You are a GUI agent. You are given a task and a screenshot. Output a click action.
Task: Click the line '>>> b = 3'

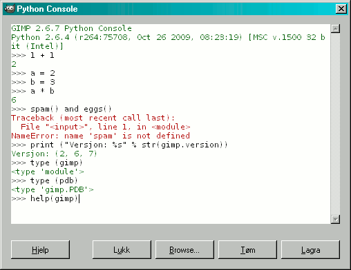[33, 82]
